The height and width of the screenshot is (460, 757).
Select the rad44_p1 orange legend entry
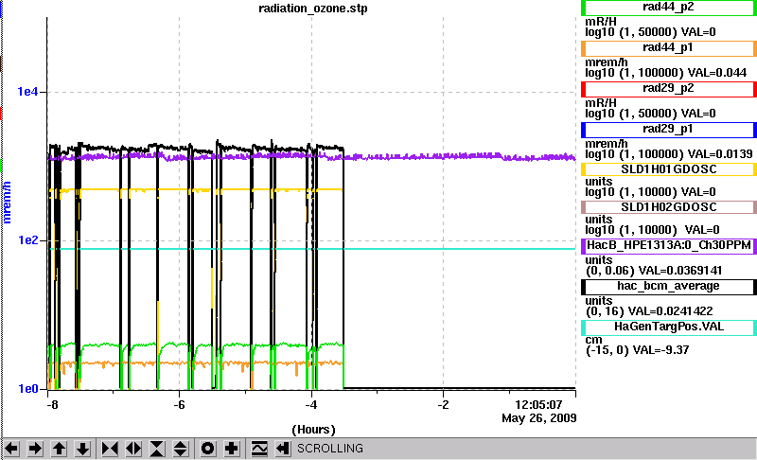669,48
